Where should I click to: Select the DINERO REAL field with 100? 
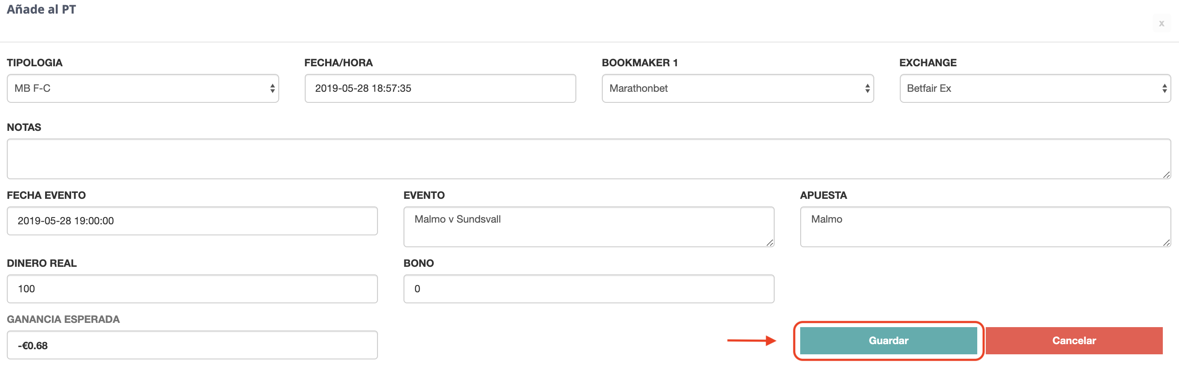click(192, 289)
